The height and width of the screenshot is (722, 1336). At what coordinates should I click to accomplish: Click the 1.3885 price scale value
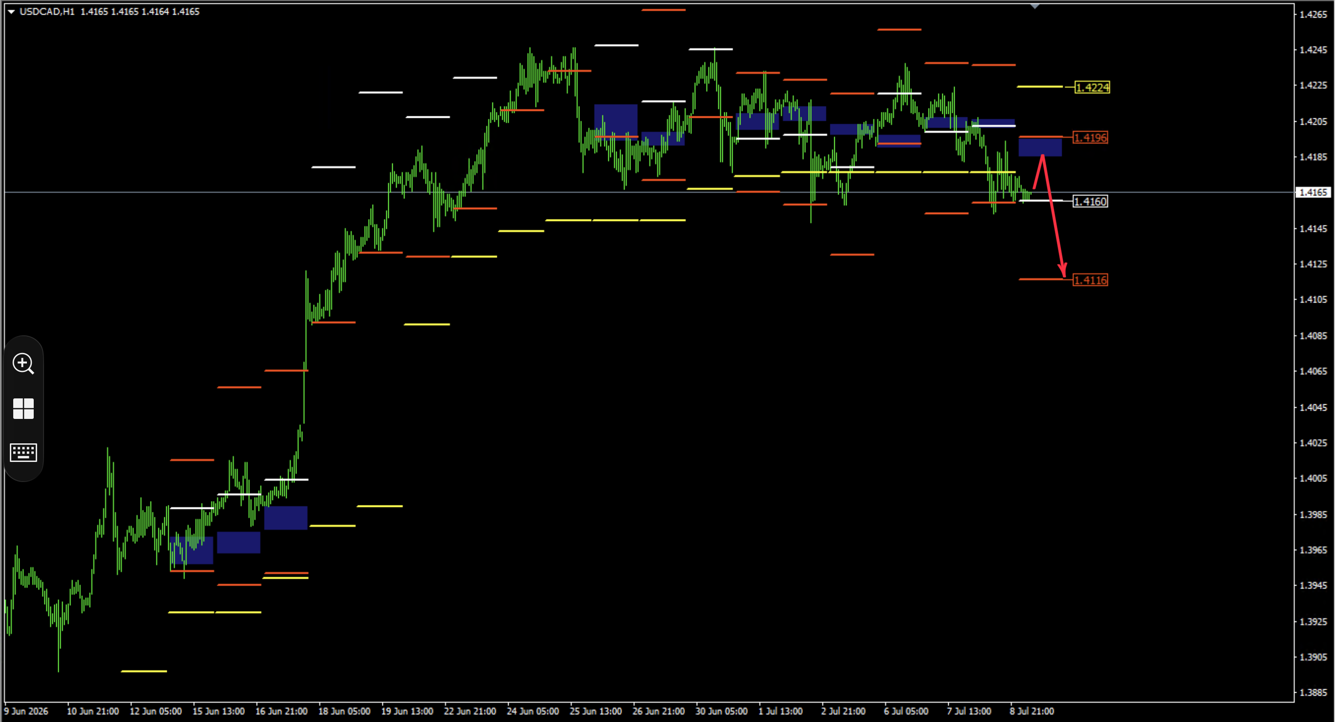(x=1313, y=693)
